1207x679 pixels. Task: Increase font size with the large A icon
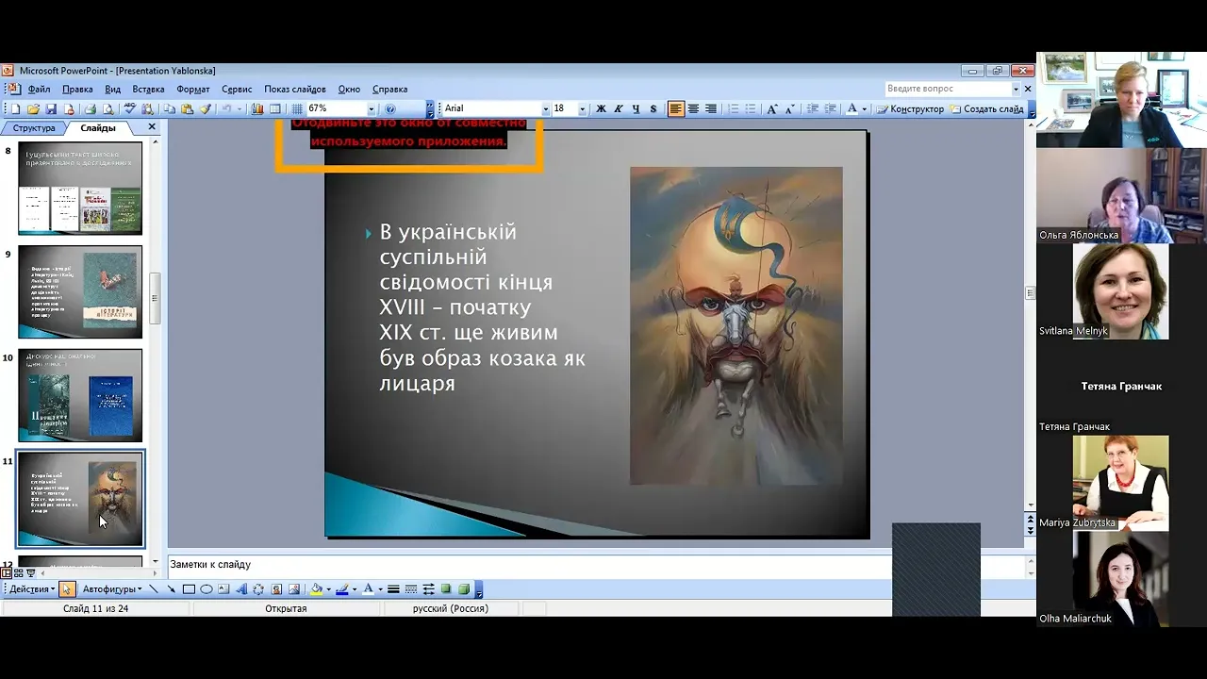[772, 109]
